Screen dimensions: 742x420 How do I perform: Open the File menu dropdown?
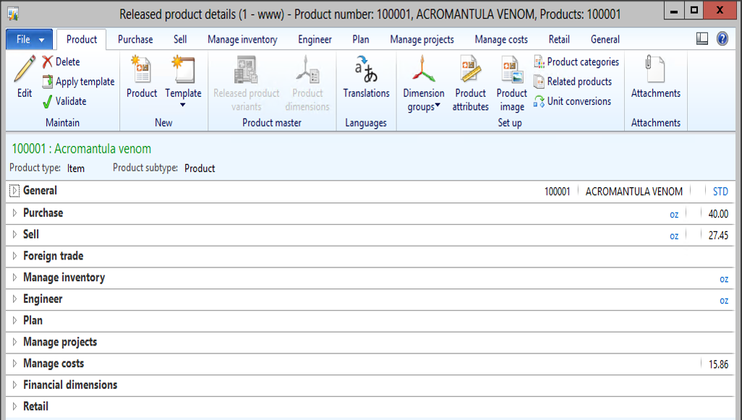click(x=30, y=40)
